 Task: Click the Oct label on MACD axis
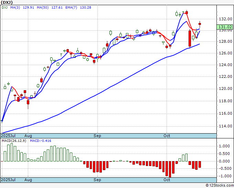pyautogui.click(x=167, y=180)
